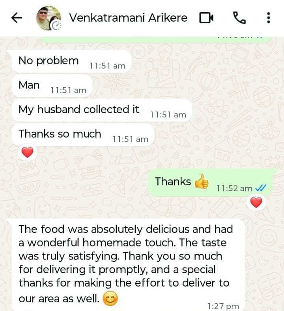Screen dimensions: 284x311
Task: Select the thumbs up emoji
Action: pyautogui.click(x=202, y=181)
